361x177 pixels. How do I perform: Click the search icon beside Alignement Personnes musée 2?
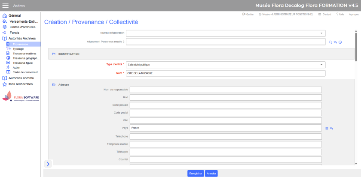(x=330, y=42)
